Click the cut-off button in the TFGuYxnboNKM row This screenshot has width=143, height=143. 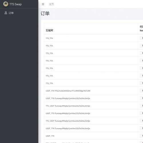[142, 91]
